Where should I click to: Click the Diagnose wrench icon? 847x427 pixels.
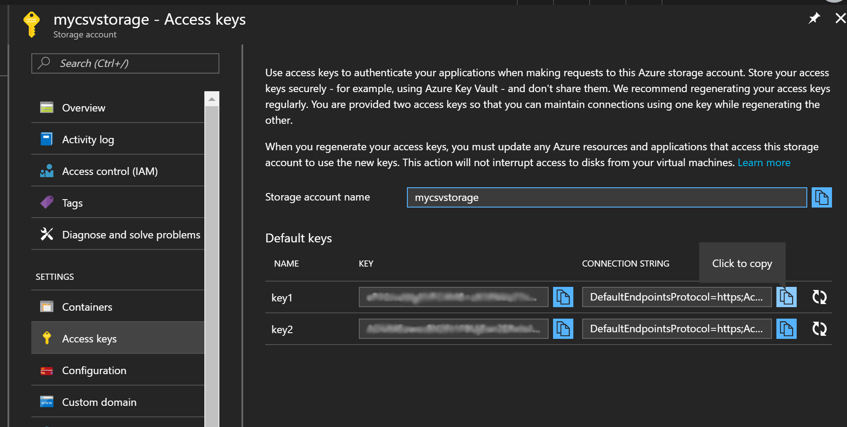coord(47,234)
